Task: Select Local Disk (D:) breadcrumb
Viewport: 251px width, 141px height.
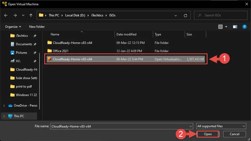Action: (75, 15)
